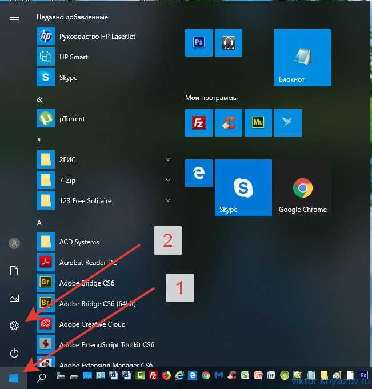Open the green disc icon in taskbar

point(285,375)
